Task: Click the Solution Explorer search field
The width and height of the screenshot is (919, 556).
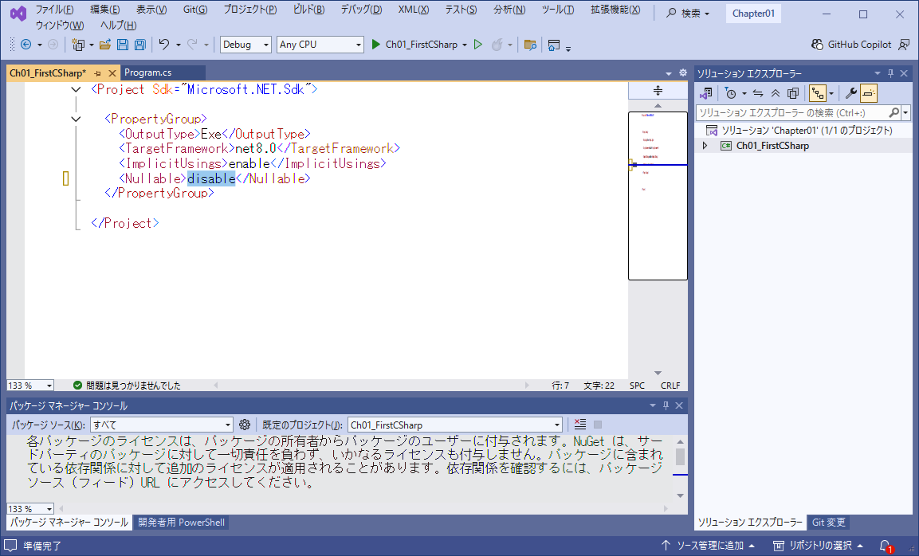Action: [791, 112]
